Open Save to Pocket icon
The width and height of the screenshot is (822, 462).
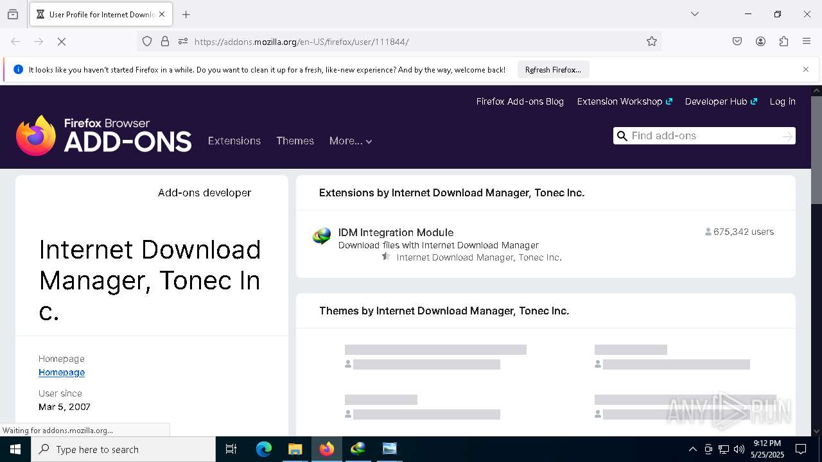click(737, 42)
